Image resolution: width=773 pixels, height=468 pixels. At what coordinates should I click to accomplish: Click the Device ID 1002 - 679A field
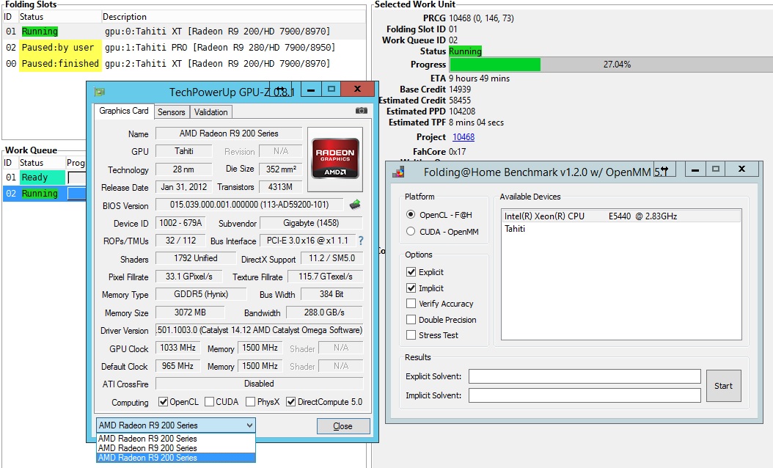tap(180, 223)
